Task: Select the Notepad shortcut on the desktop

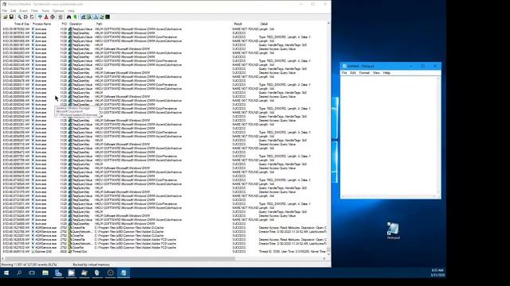Action: click(393, 231)
